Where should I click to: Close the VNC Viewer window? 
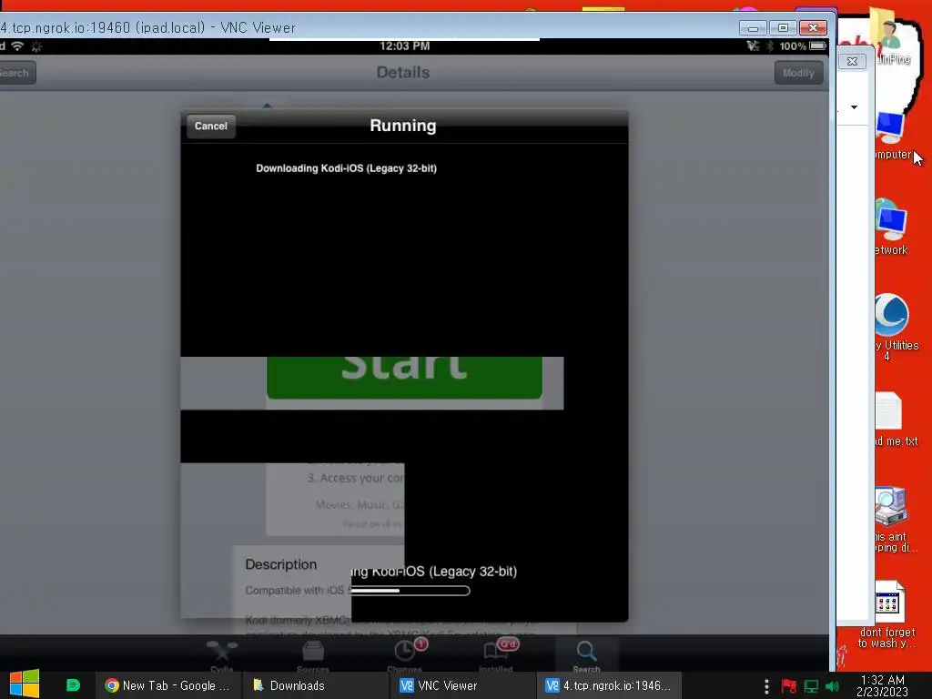click(813, 28)
